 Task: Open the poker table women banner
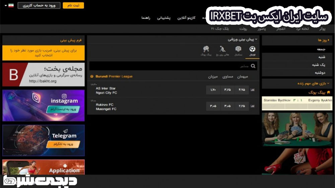[297, 129]
